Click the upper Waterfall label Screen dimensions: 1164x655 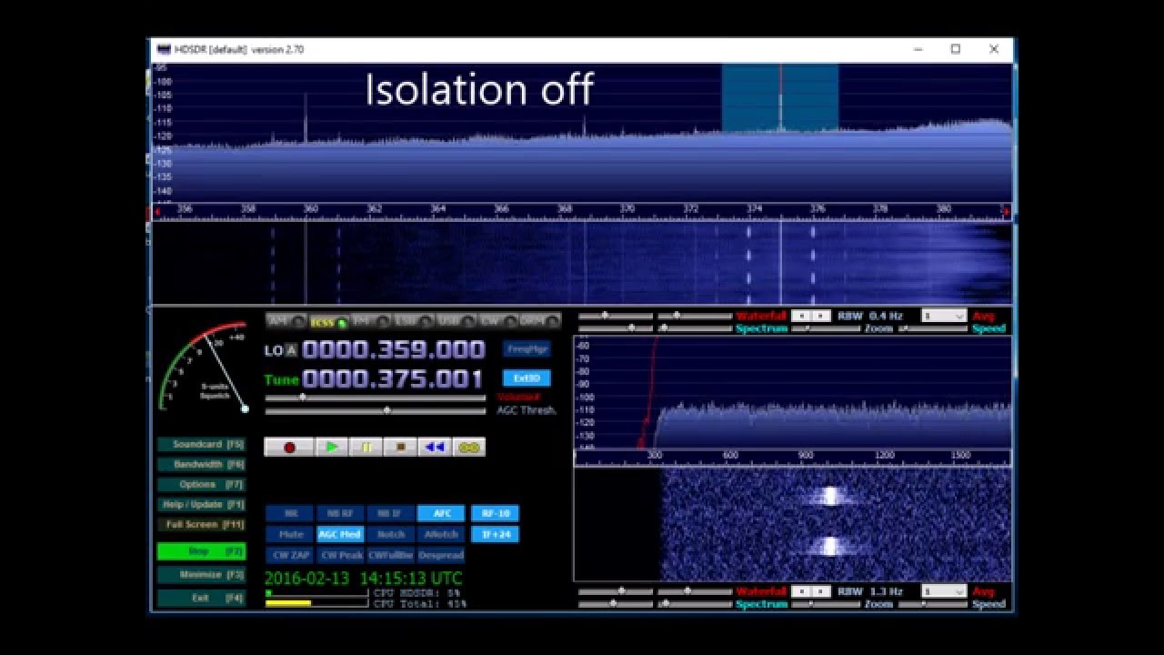click(761, 316)
